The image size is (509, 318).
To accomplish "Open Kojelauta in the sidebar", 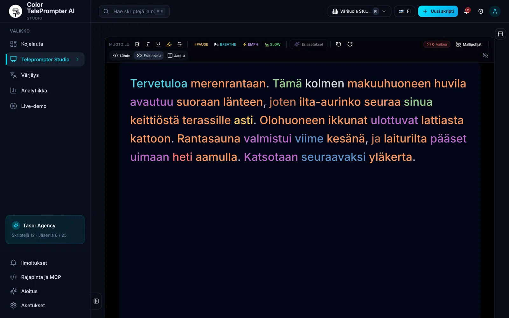I will (x=45, y=44).
